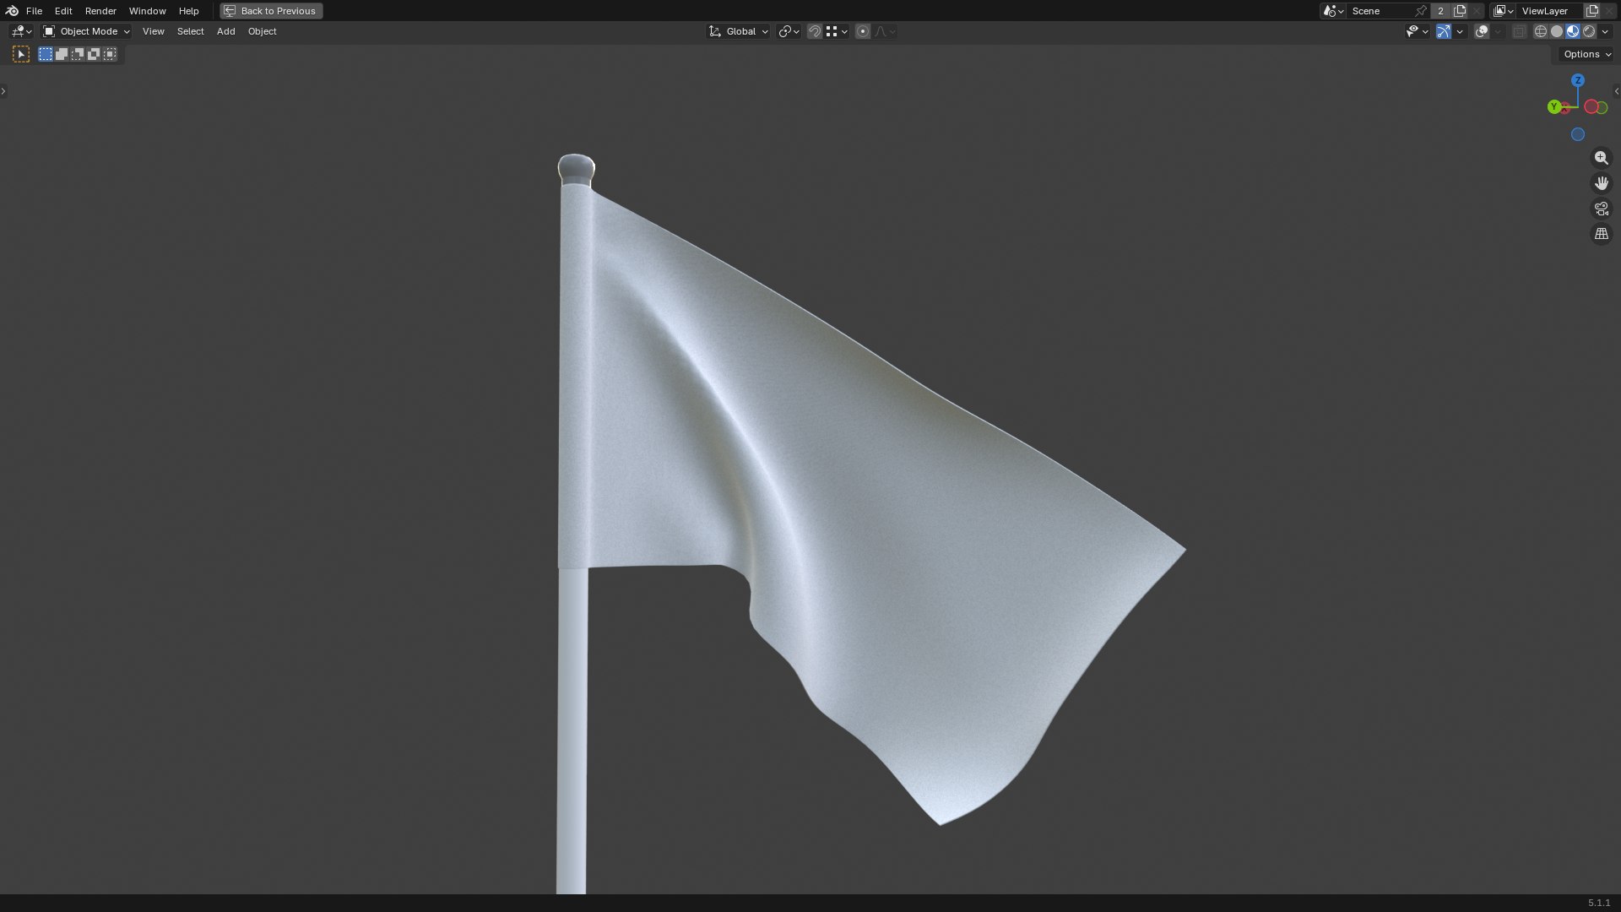Click the zoom view magnifier icon
Viewport: 1621px width, 912px height.
(x=1602, y=158)
